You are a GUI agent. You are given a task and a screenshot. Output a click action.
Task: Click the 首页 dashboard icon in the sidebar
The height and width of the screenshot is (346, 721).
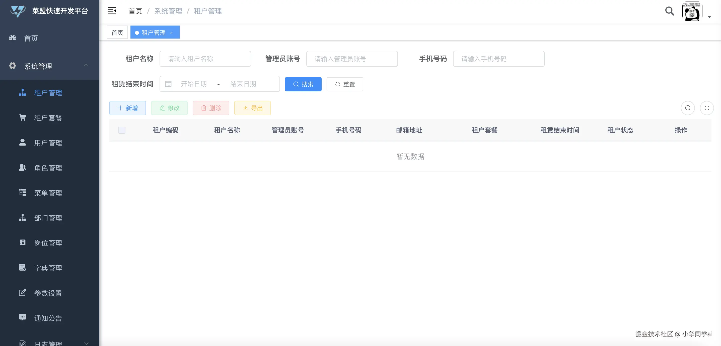click(13, 38)
